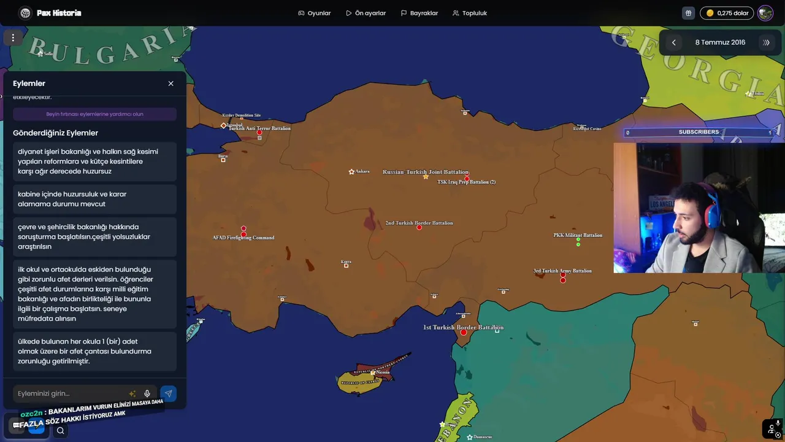Click the Sofia capital star
785x442 pixels.
(40, 54)
